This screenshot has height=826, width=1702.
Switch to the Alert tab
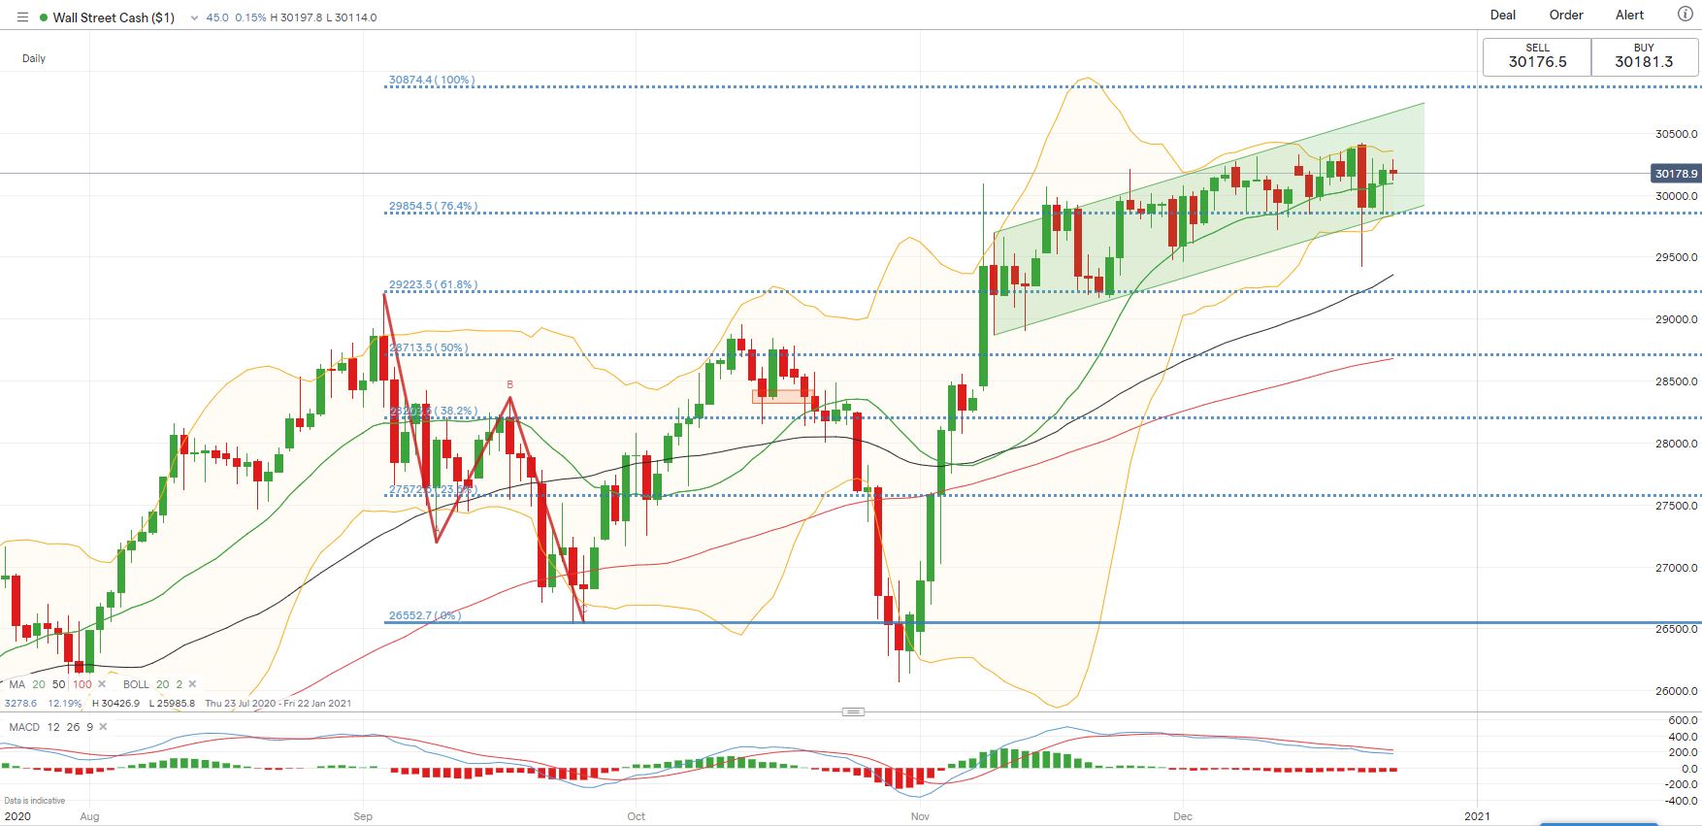(1630, 15)
